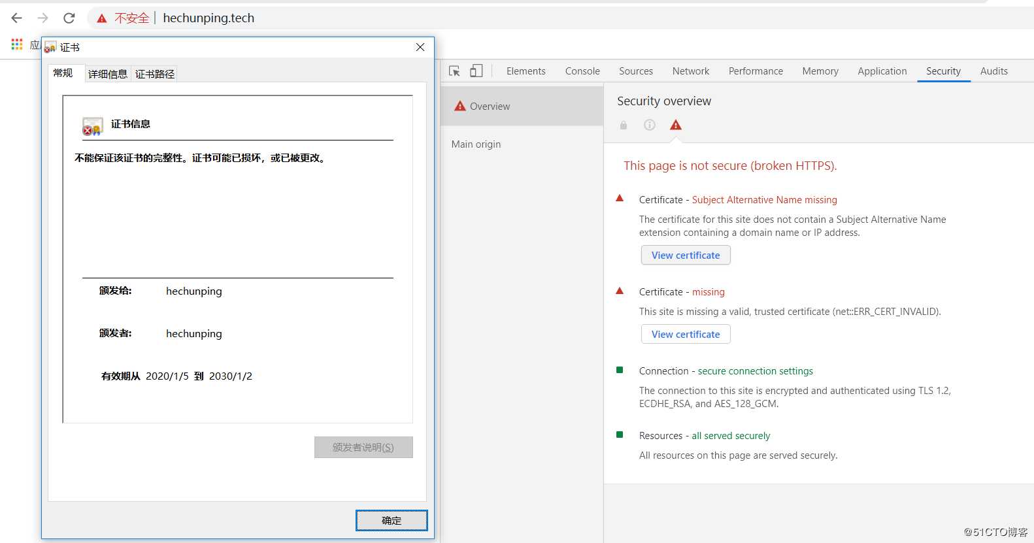
Task: Click the net::ERR_CERT_INVALID description text
Action: pos(790,312)
